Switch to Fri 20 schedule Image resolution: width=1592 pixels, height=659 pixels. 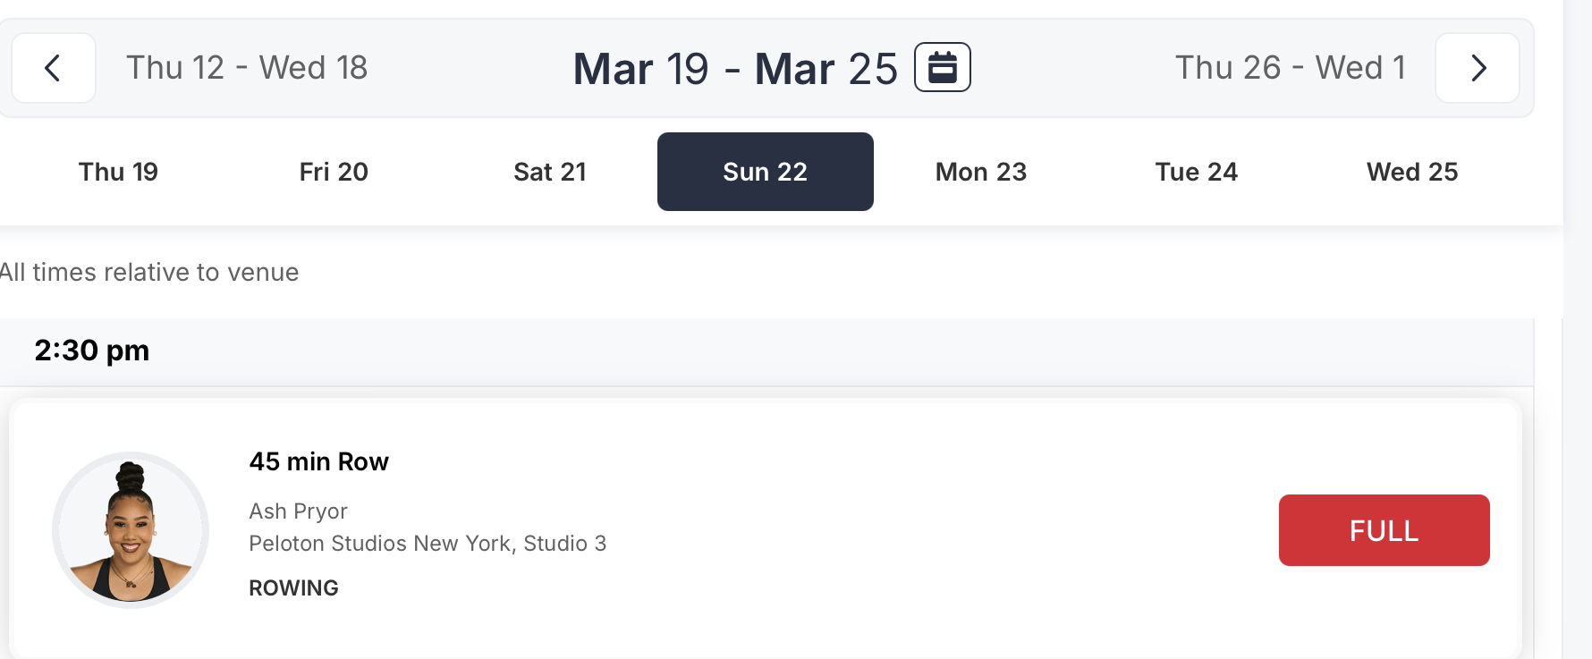point(334,172)
